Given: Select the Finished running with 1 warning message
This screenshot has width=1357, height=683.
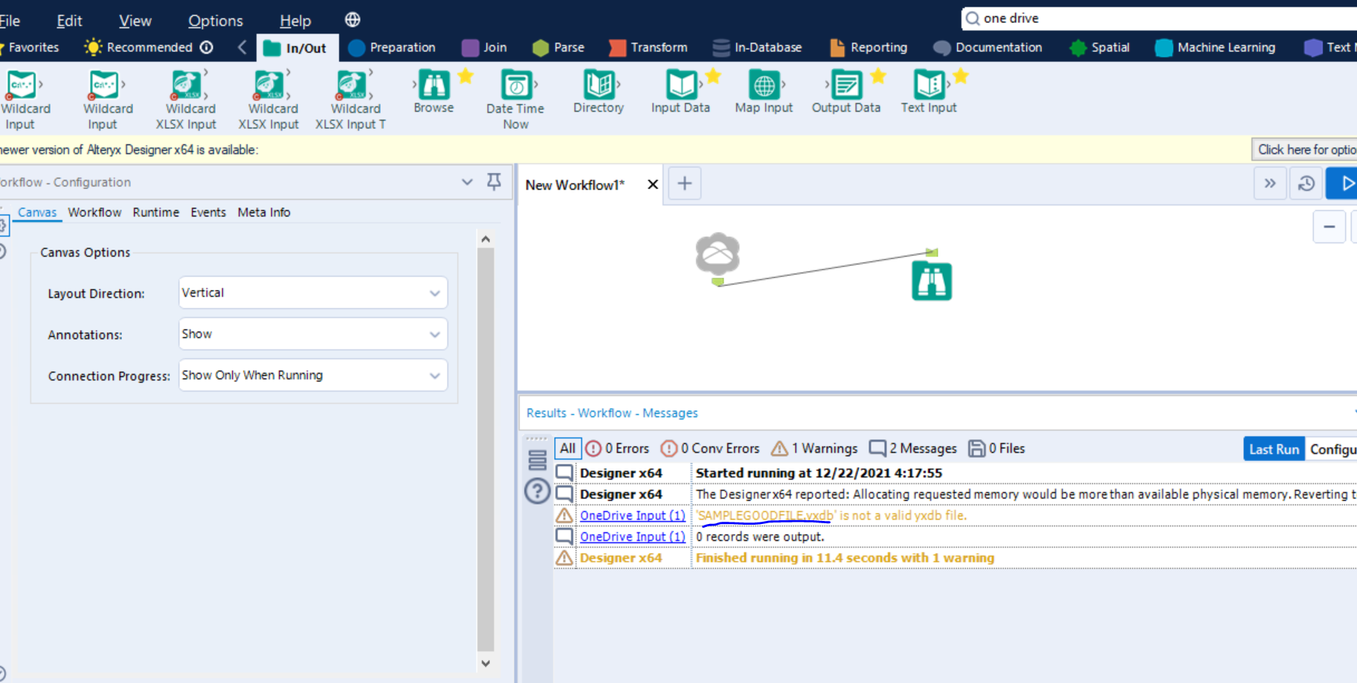Looking at the screenshot, I should pyautogui.click(x=845, y=558).
